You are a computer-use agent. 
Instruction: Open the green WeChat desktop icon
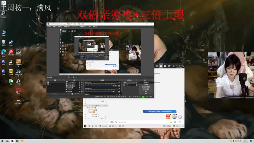11,81
